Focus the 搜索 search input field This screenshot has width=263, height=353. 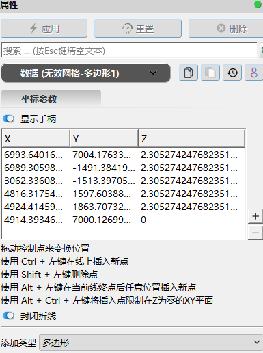click(x=129, y=51)
